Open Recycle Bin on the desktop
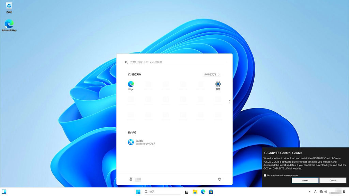This screenshot has width=349, height=196. click(x=9, y=6)
